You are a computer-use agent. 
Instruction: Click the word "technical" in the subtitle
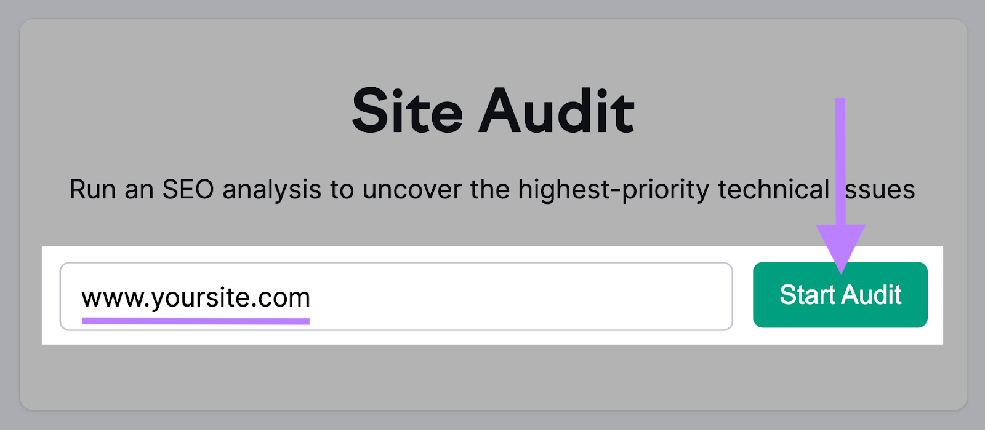pyautogui.click(x=774, y=189)
